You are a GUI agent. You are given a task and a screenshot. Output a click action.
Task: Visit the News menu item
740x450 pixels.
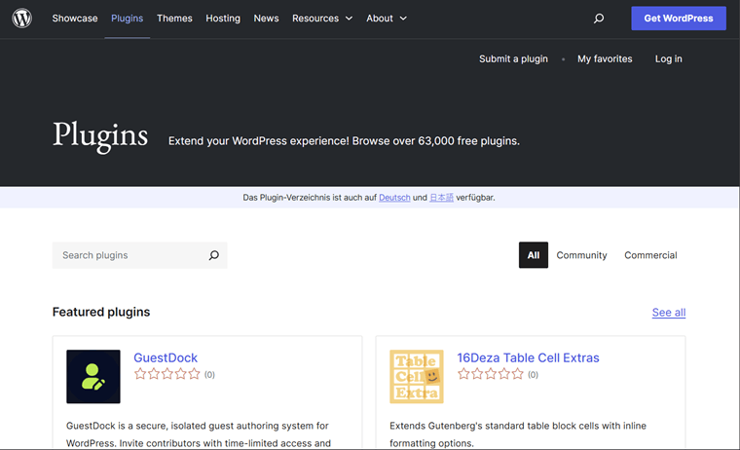click(x=266, y=19)
